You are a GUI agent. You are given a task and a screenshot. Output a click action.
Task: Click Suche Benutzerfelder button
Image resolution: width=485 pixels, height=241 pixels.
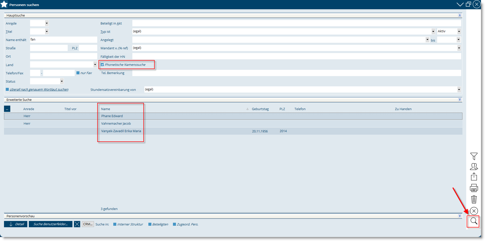click(x=51, y=224)
